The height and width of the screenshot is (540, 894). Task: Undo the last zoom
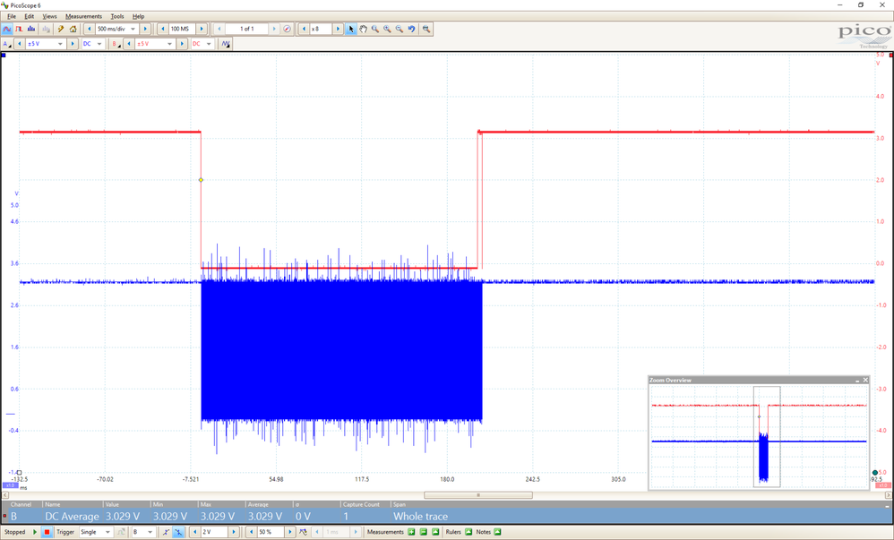(412, 29)
